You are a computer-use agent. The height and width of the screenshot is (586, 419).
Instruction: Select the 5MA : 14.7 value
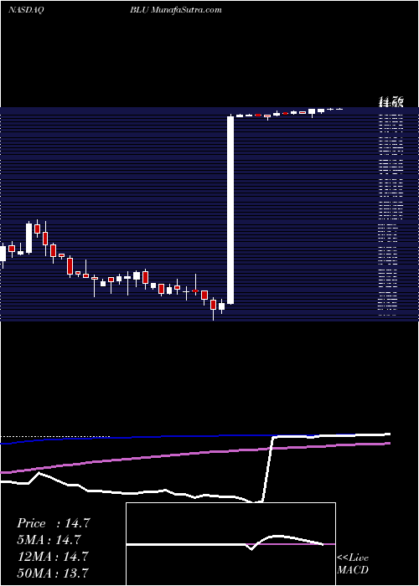click(49, 540)
